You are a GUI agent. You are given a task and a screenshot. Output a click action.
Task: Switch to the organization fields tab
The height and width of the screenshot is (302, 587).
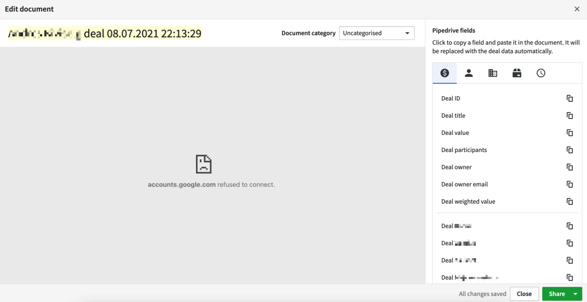coord(493,72)
